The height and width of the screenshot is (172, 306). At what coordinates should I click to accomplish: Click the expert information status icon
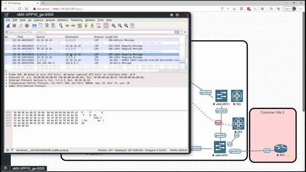tap(8, 150)
